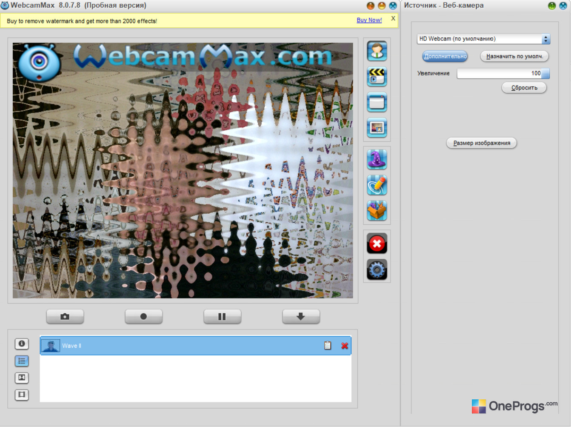Viewport: 571px width, 427px height.
Task: Open the effects box icon
Action: [377, 211]
